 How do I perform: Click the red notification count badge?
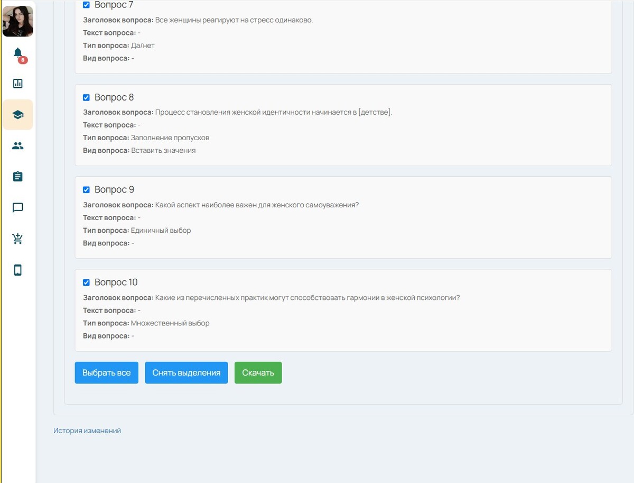coord(23,60)
